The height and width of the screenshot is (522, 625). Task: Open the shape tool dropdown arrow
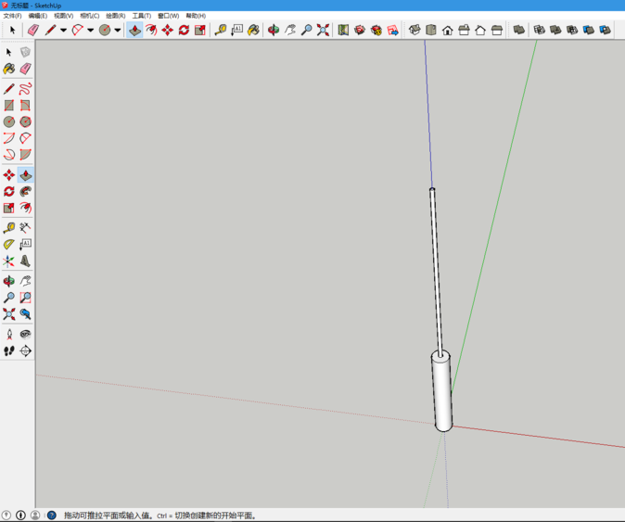tap(118, 30)
